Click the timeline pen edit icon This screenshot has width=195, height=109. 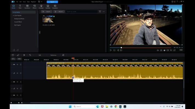(18, 55)
